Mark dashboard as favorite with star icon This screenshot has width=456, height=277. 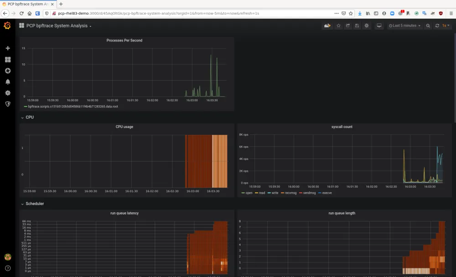pyautogui.click(x=338, y=26)
